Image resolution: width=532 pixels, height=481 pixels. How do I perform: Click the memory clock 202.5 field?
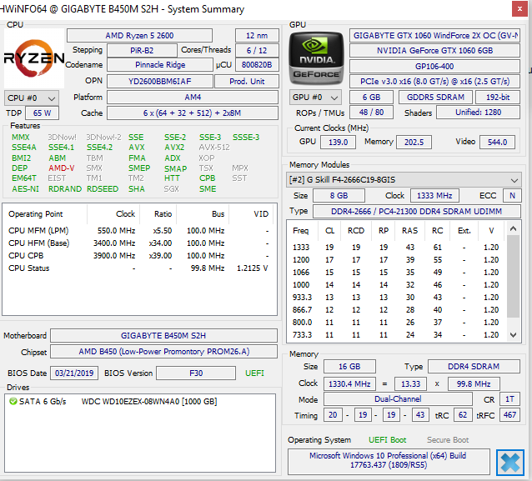coord(414,142)
